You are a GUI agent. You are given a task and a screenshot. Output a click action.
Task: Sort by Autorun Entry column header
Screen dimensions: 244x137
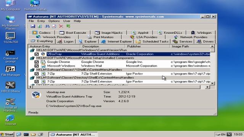point(54,46)
